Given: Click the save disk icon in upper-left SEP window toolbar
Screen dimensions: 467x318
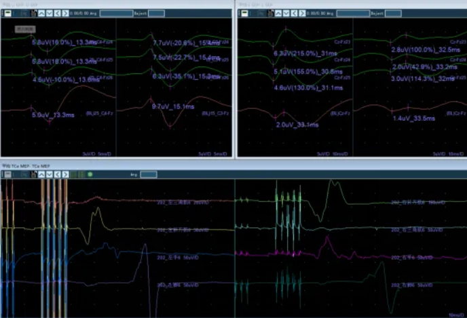Looking at the screenshot, I should [33, 13].
